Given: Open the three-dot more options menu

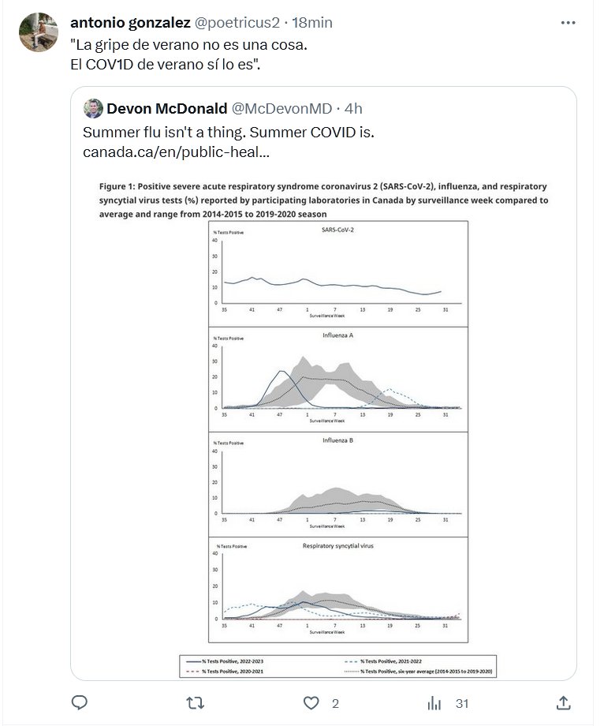Looking at the screenshot, I should [x=568, y=23].
